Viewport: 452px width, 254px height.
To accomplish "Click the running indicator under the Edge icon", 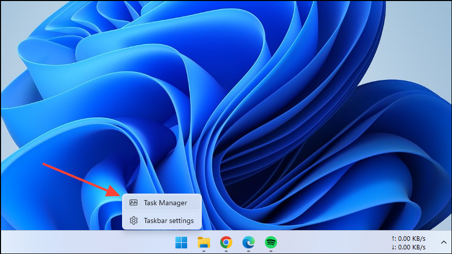I will (249, 250).
